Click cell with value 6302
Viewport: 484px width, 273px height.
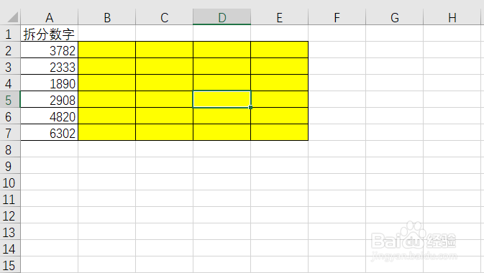click(x=50, y=132)
